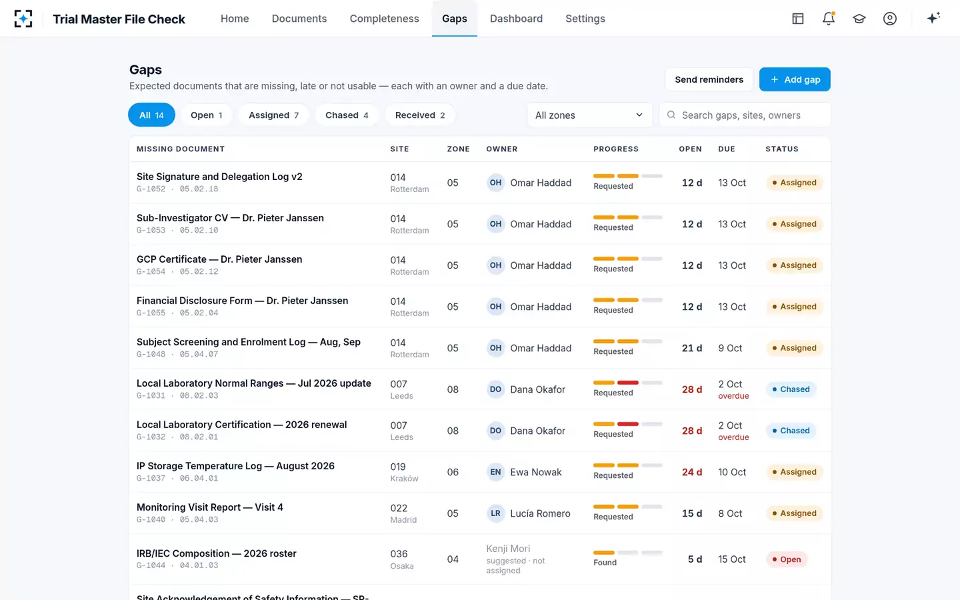Filter gaps by Open status chip
960x600 pixels.
pos(207,115)
